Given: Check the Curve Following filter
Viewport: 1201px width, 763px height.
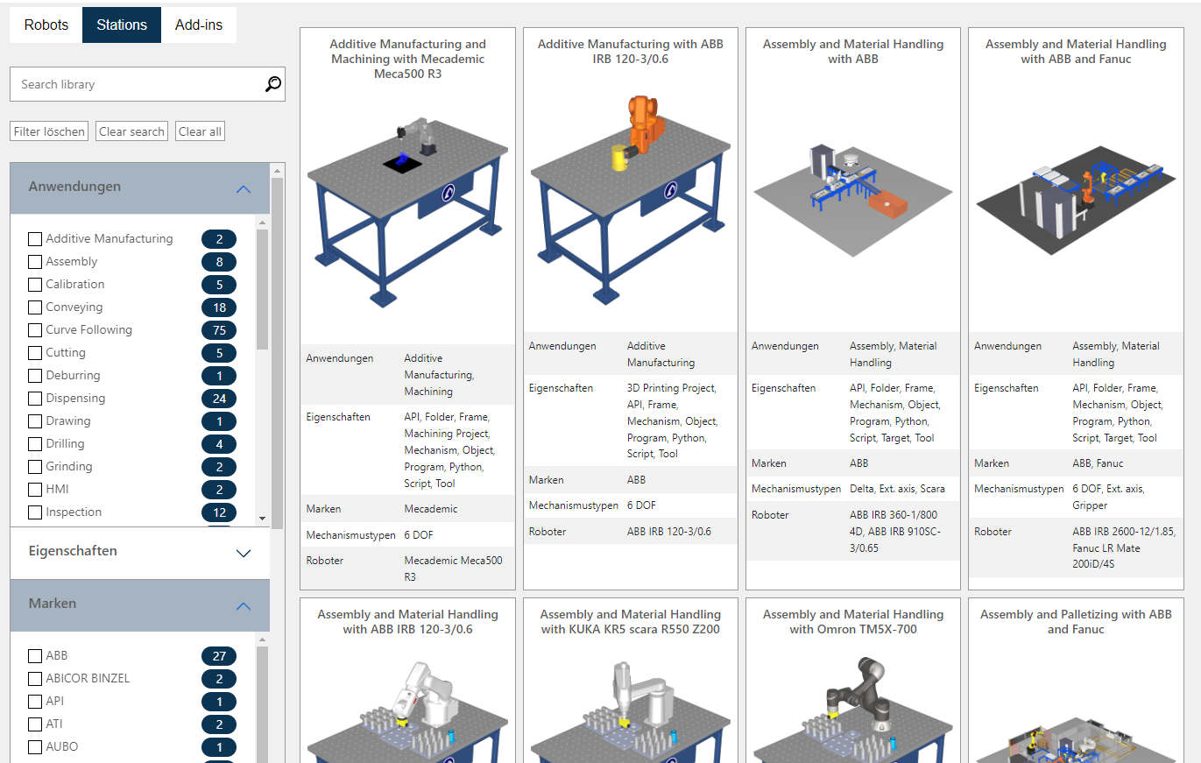Looking at the screenshot, I should coord(35,329).
